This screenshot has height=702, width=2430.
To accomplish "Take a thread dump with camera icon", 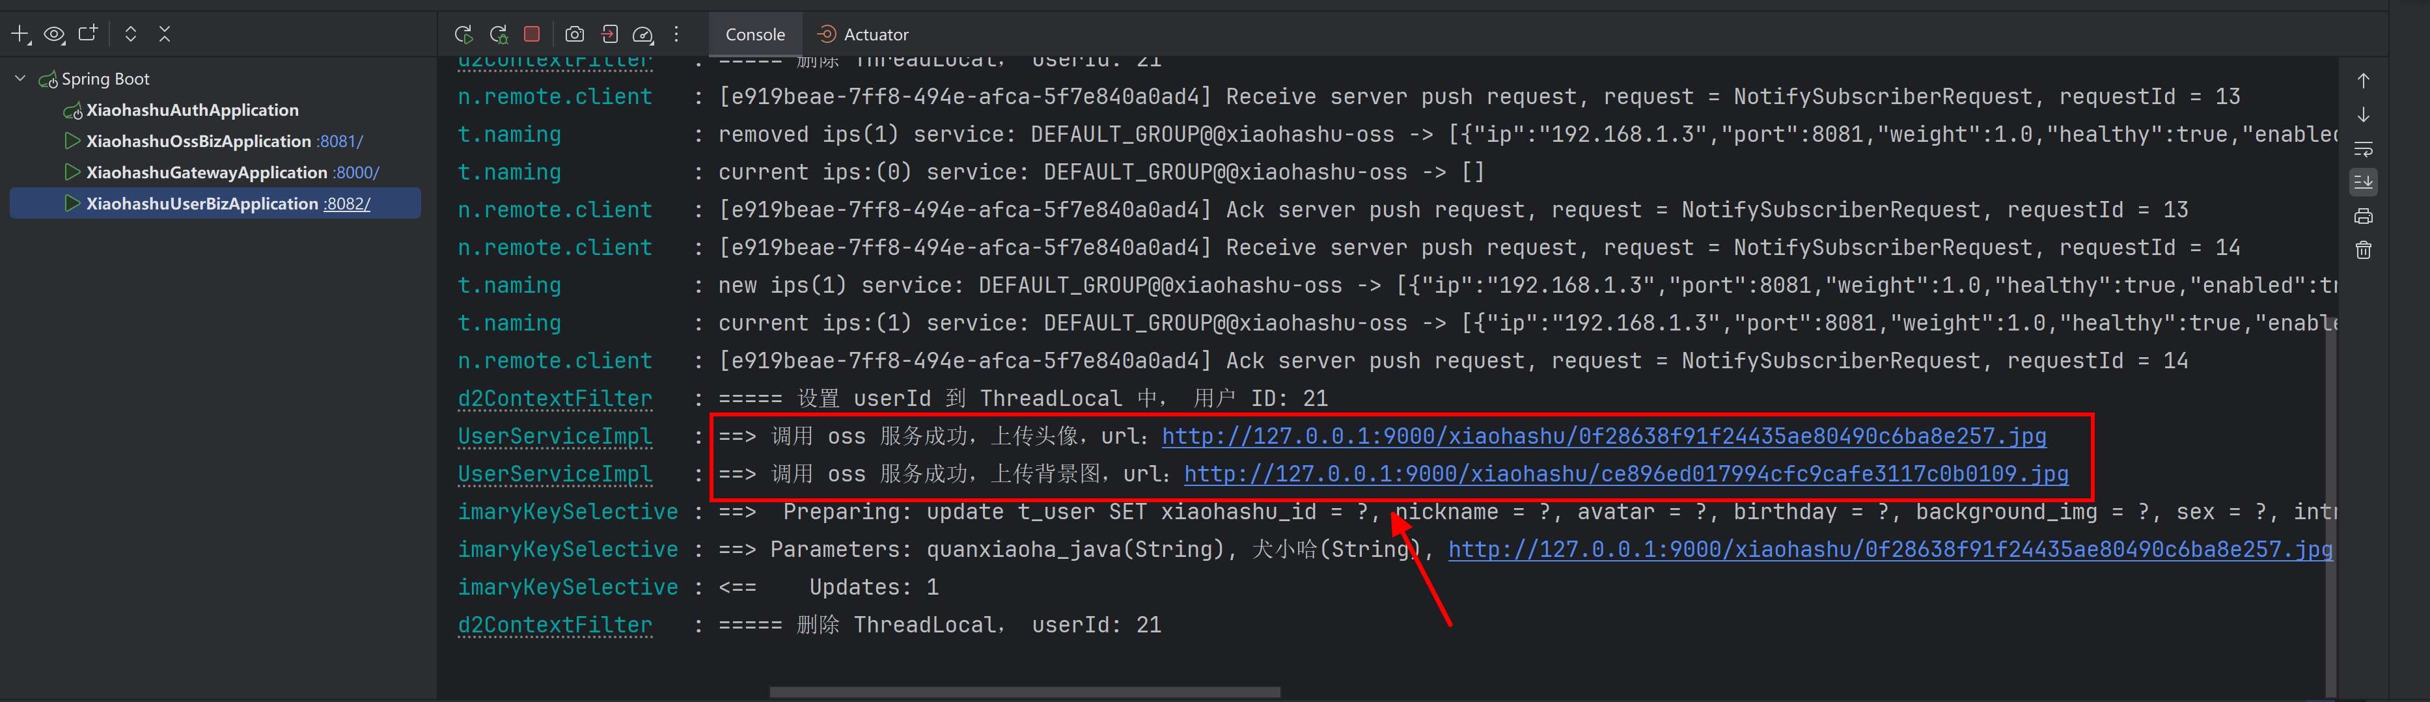I will [575, 35].
